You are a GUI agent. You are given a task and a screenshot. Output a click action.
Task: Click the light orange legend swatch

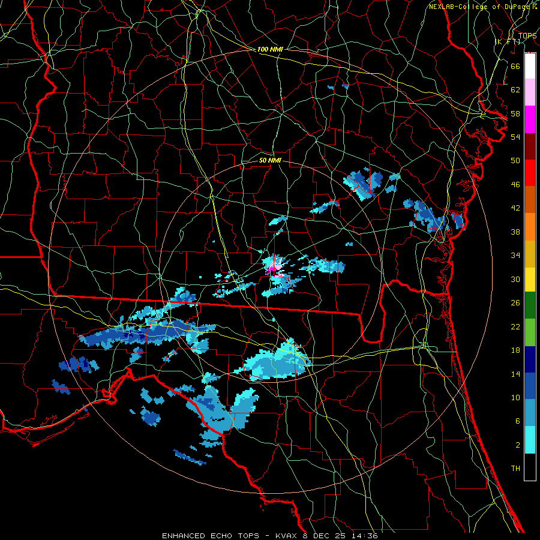(530, 227)
